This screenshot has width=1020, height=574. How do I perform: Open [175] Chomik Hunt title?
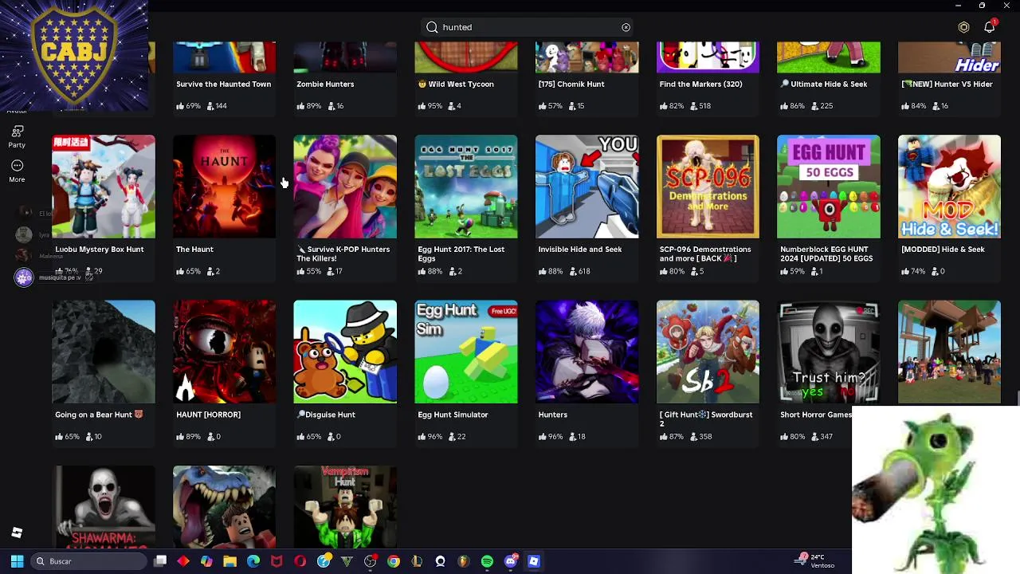pyautogui.click(x=571, y=84)
